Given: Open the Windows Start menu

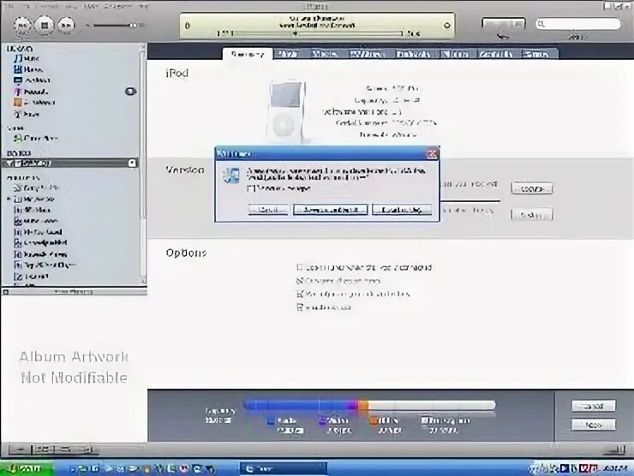Looking at the screenshot, I should point(27,468).
